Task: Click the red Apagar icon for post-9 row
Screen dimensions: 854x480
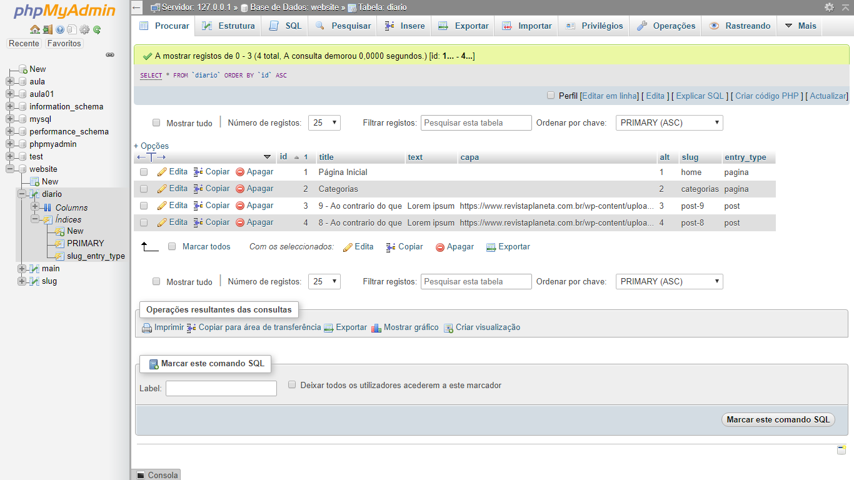Action: click(240, 206)
